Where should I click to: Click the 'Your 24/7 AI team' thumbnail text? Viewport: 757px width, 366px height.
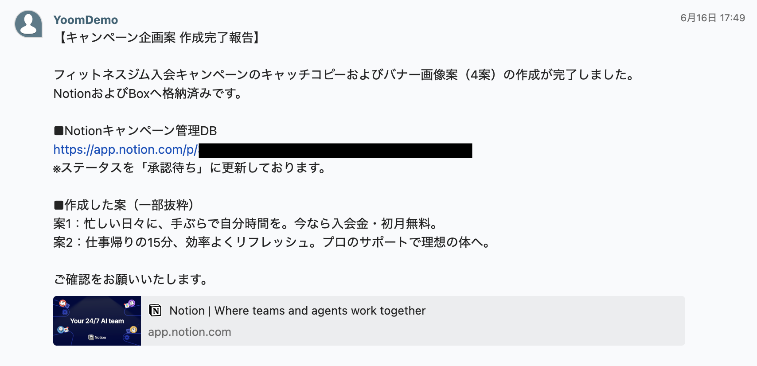point(97,321)
